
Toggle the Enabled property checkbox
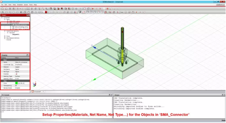pyautogui.click(x=16, y=74)
